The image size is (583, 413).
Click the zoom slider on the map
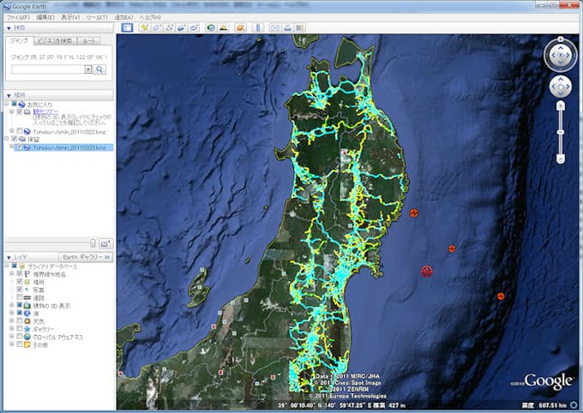tap(560, 133)
